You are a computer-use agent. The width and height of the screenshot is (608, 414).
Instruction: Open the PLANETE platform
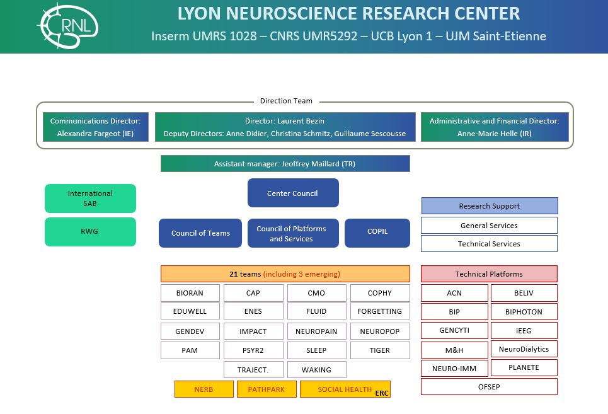coord(524,367)
